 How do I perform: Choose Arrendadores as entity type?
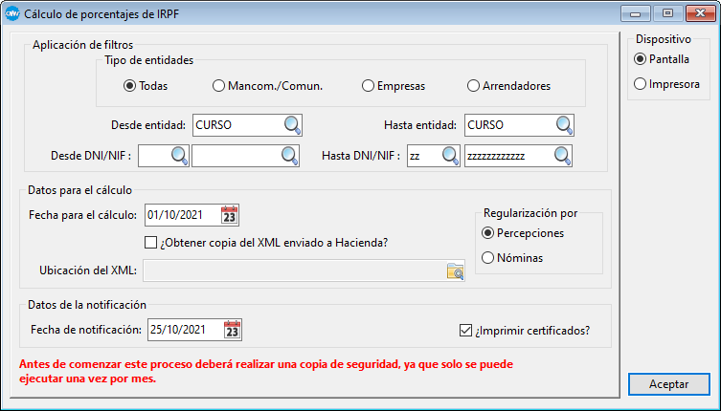[473, 86]
